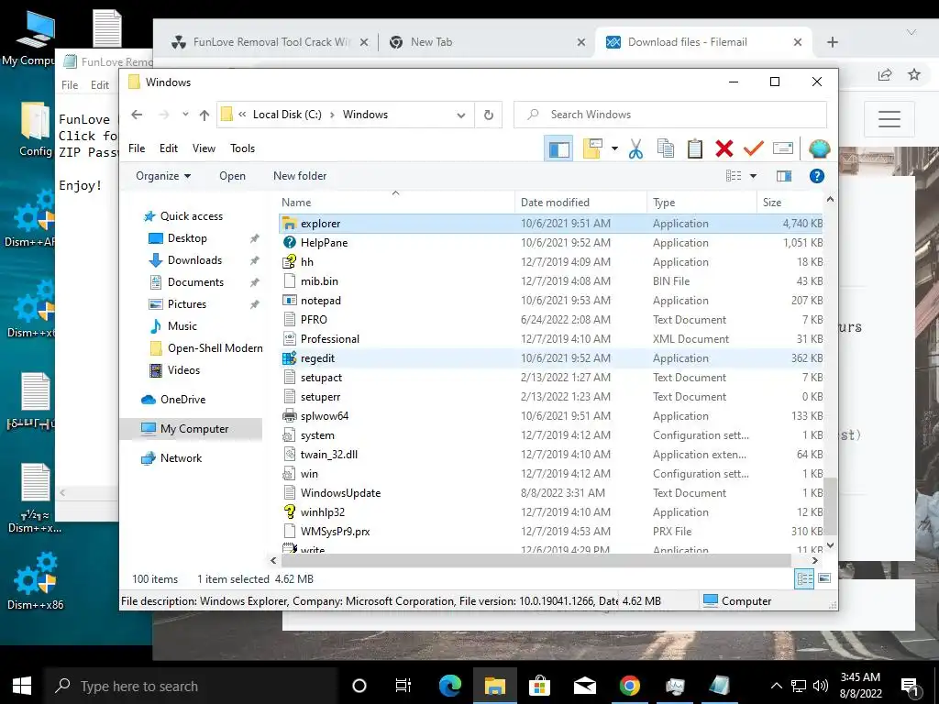Sort by the Date modified column header
This screenshot has width=939, height=704.
(580, 203)
